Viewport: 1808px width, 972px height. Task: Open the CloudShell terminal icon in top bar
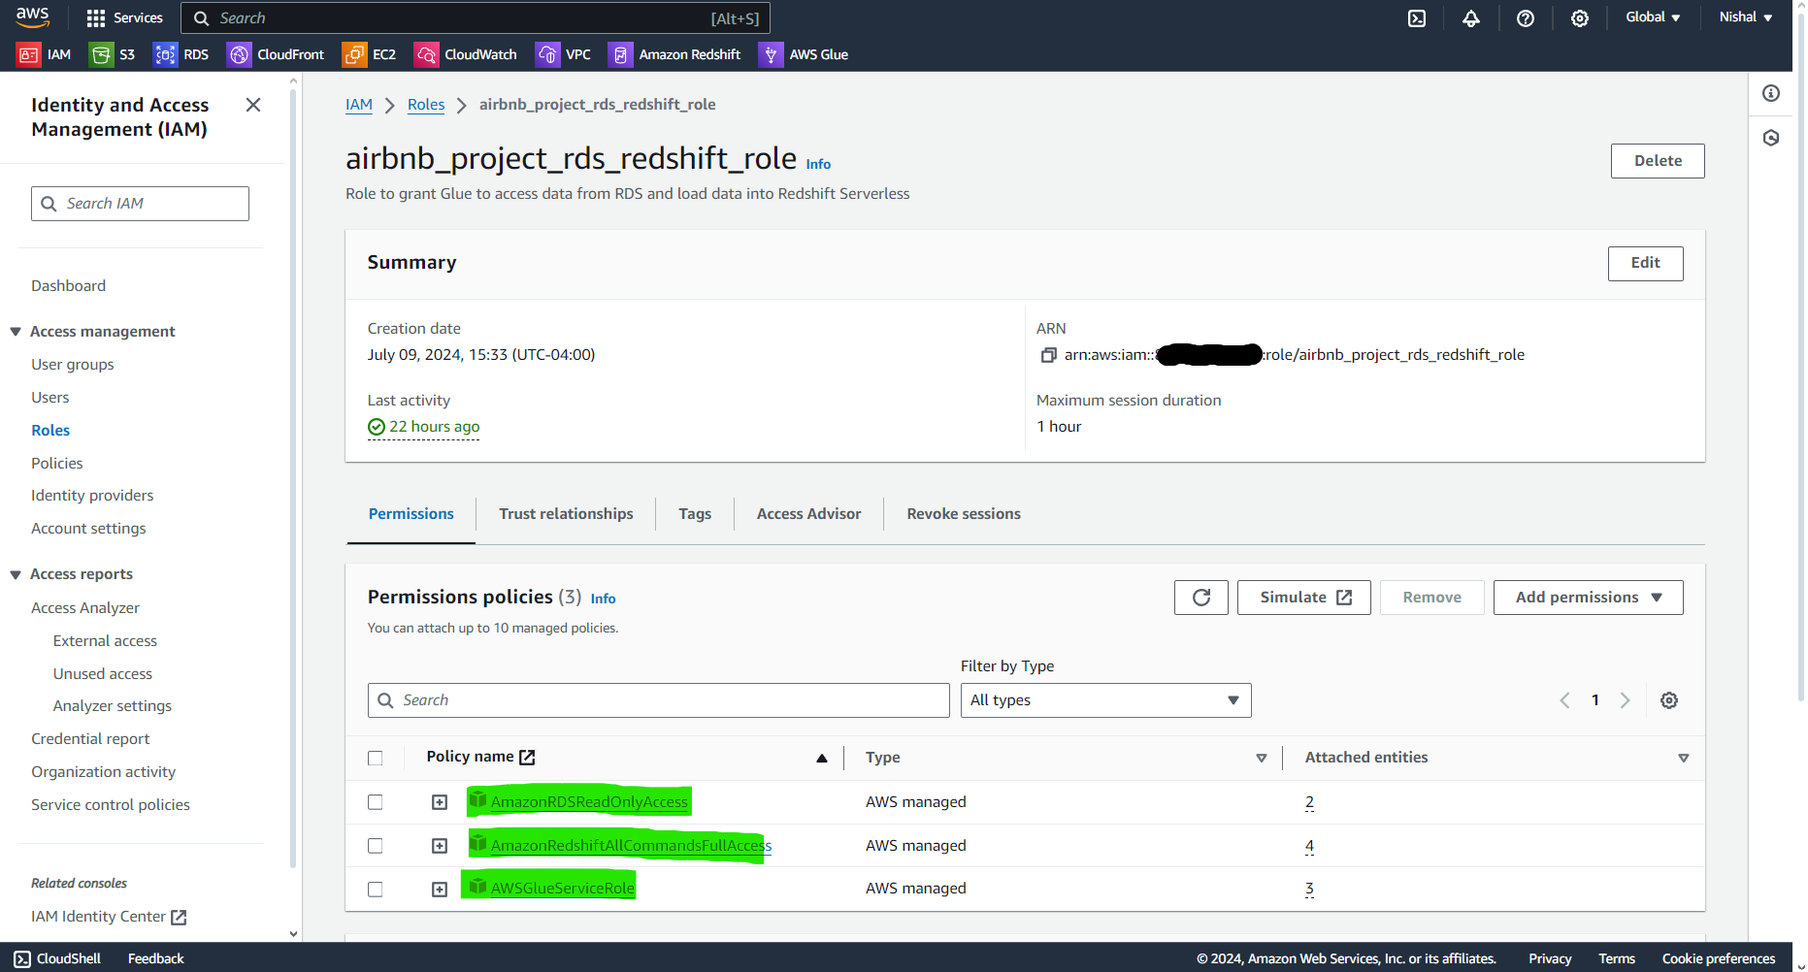click(x=1417, y=17)
